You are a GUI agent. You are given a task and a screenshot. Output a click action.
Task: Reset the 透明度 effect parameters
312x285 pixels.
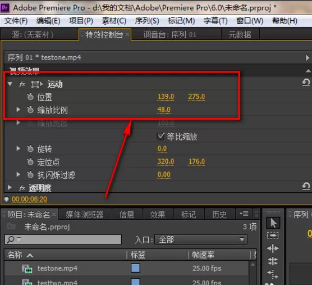[x=306, y=186]
